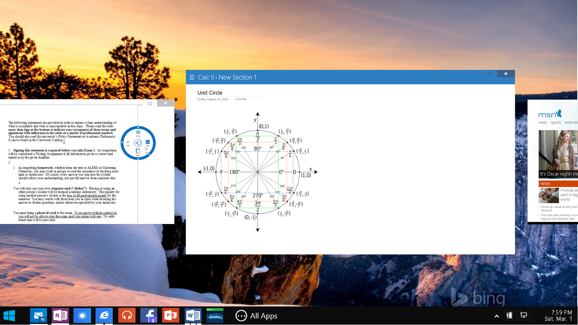Image resolution: width=578 pixels, height=325 pixels.
Task: Choose Paste in the radial menu
Action: [138, 152]
